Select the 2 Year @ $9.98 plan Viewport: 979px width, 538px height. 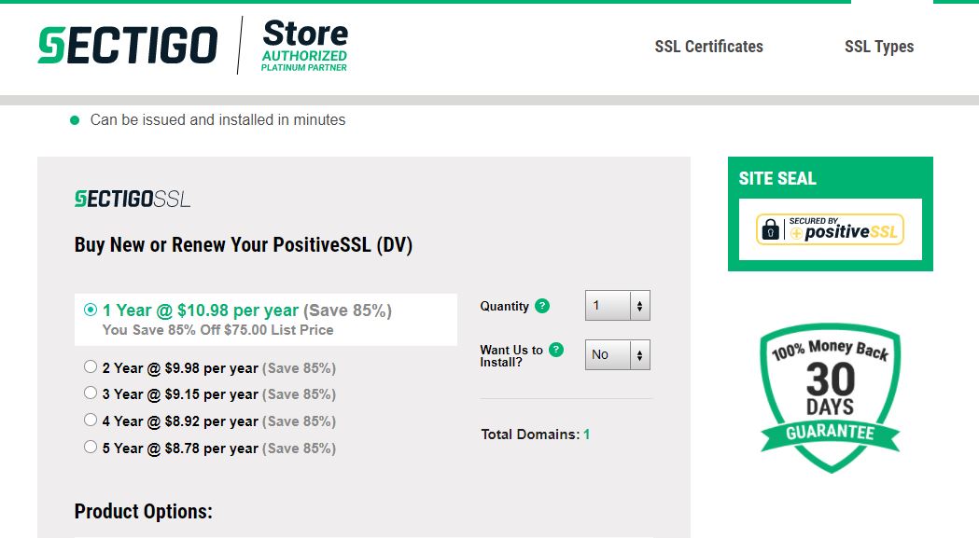[x=91, y=367]
